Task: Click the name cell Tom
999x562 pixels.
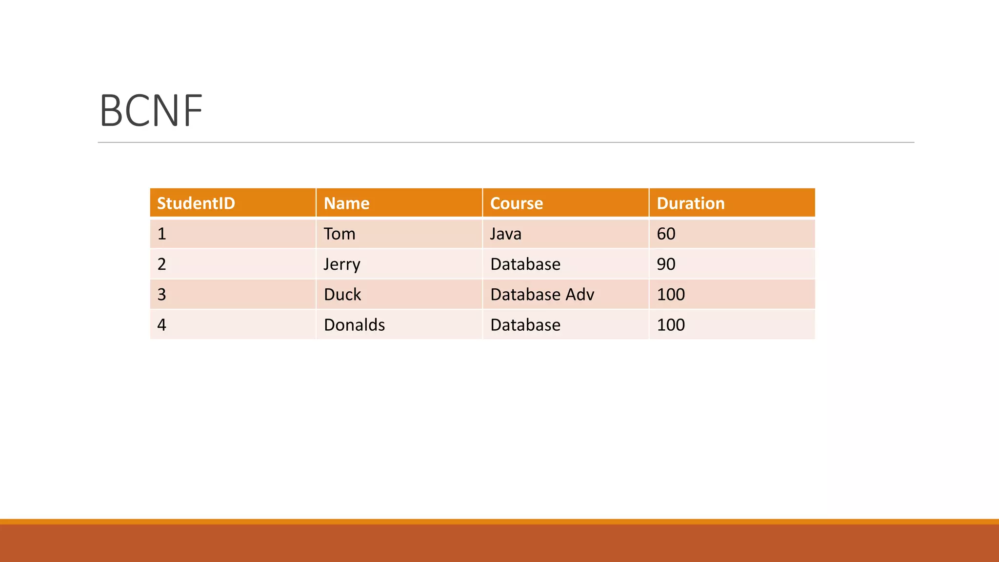Action: (400, 234)
